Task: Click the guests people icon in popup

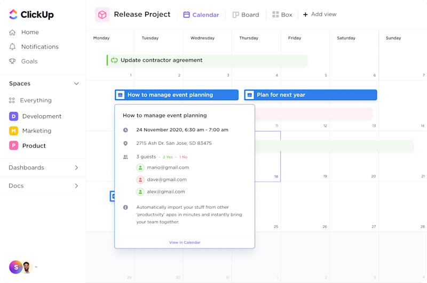Action: (x=125, y=157)
